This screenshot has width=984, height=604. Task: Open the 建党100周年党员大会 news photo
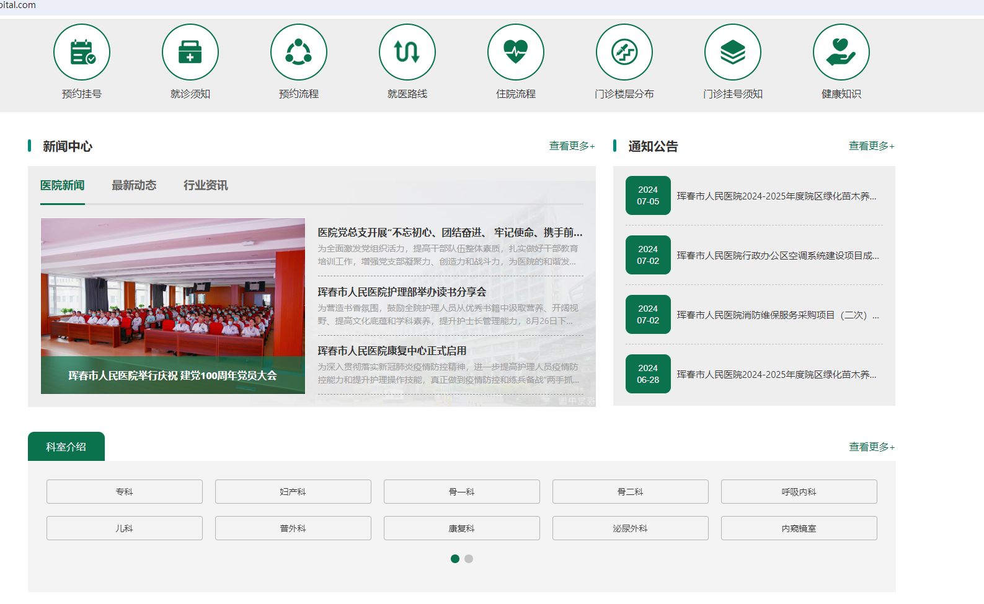tap(173, 306)
